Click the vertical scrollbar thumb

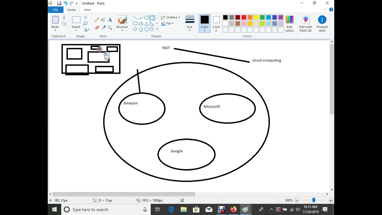(332, 79)
